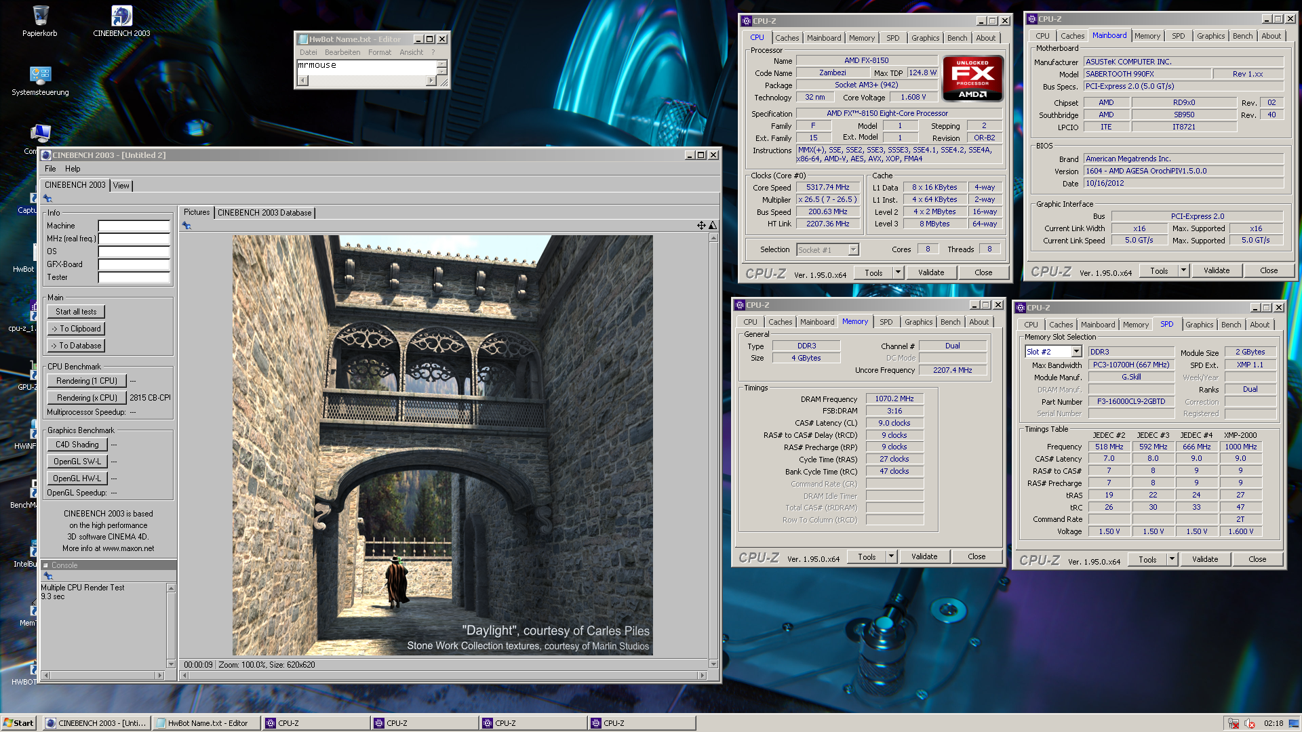The height and width of the screenshot is (732, 1302).
Task: Open the Help menu in CINEBENCH
Action: tap(73, 169)
